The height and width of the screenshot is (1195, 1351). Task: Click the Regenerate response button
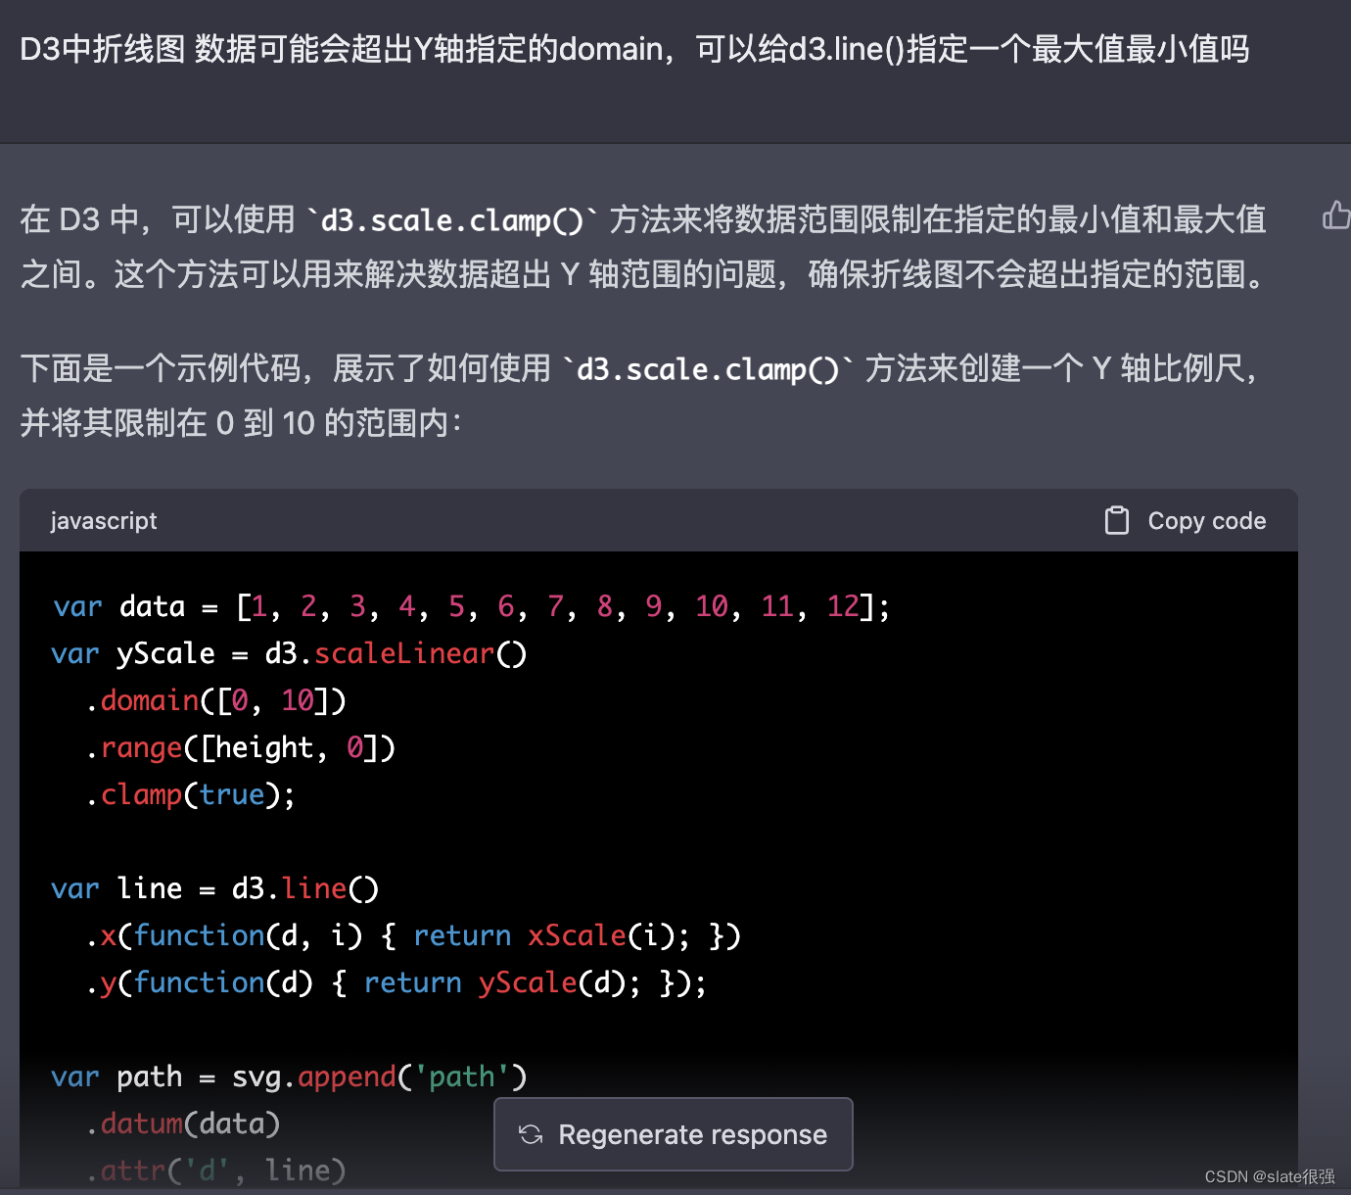[674, 1134]
